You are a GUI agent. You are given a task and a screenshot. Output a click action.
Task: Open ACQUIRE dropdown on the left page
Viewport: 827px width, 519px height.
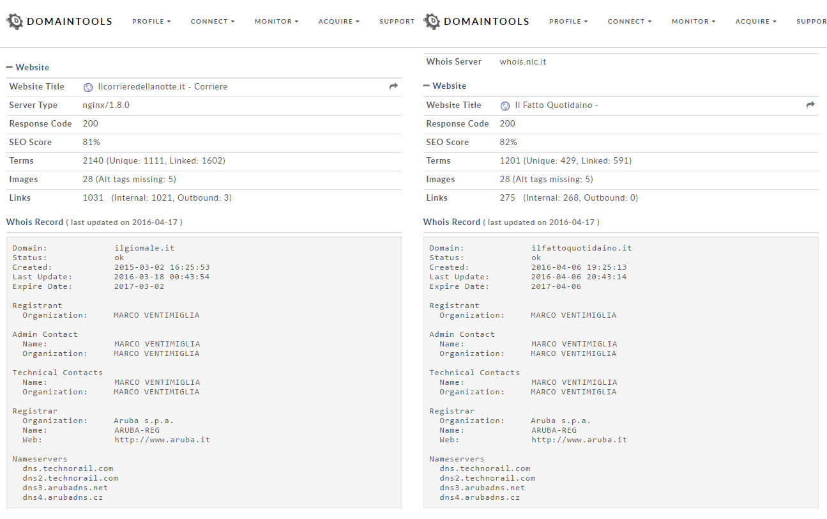339,21
